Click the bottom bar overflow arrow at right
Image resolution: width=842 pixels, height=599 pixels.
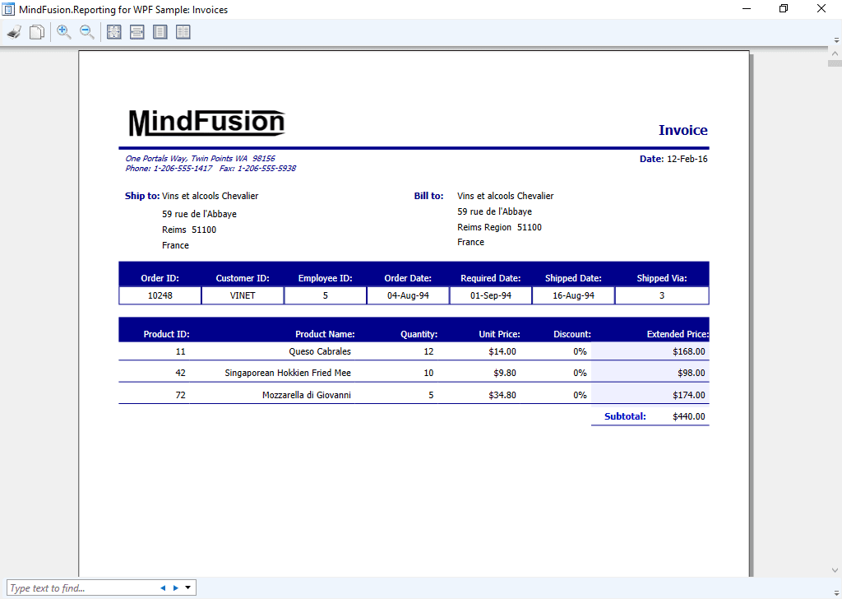point(836,592)
